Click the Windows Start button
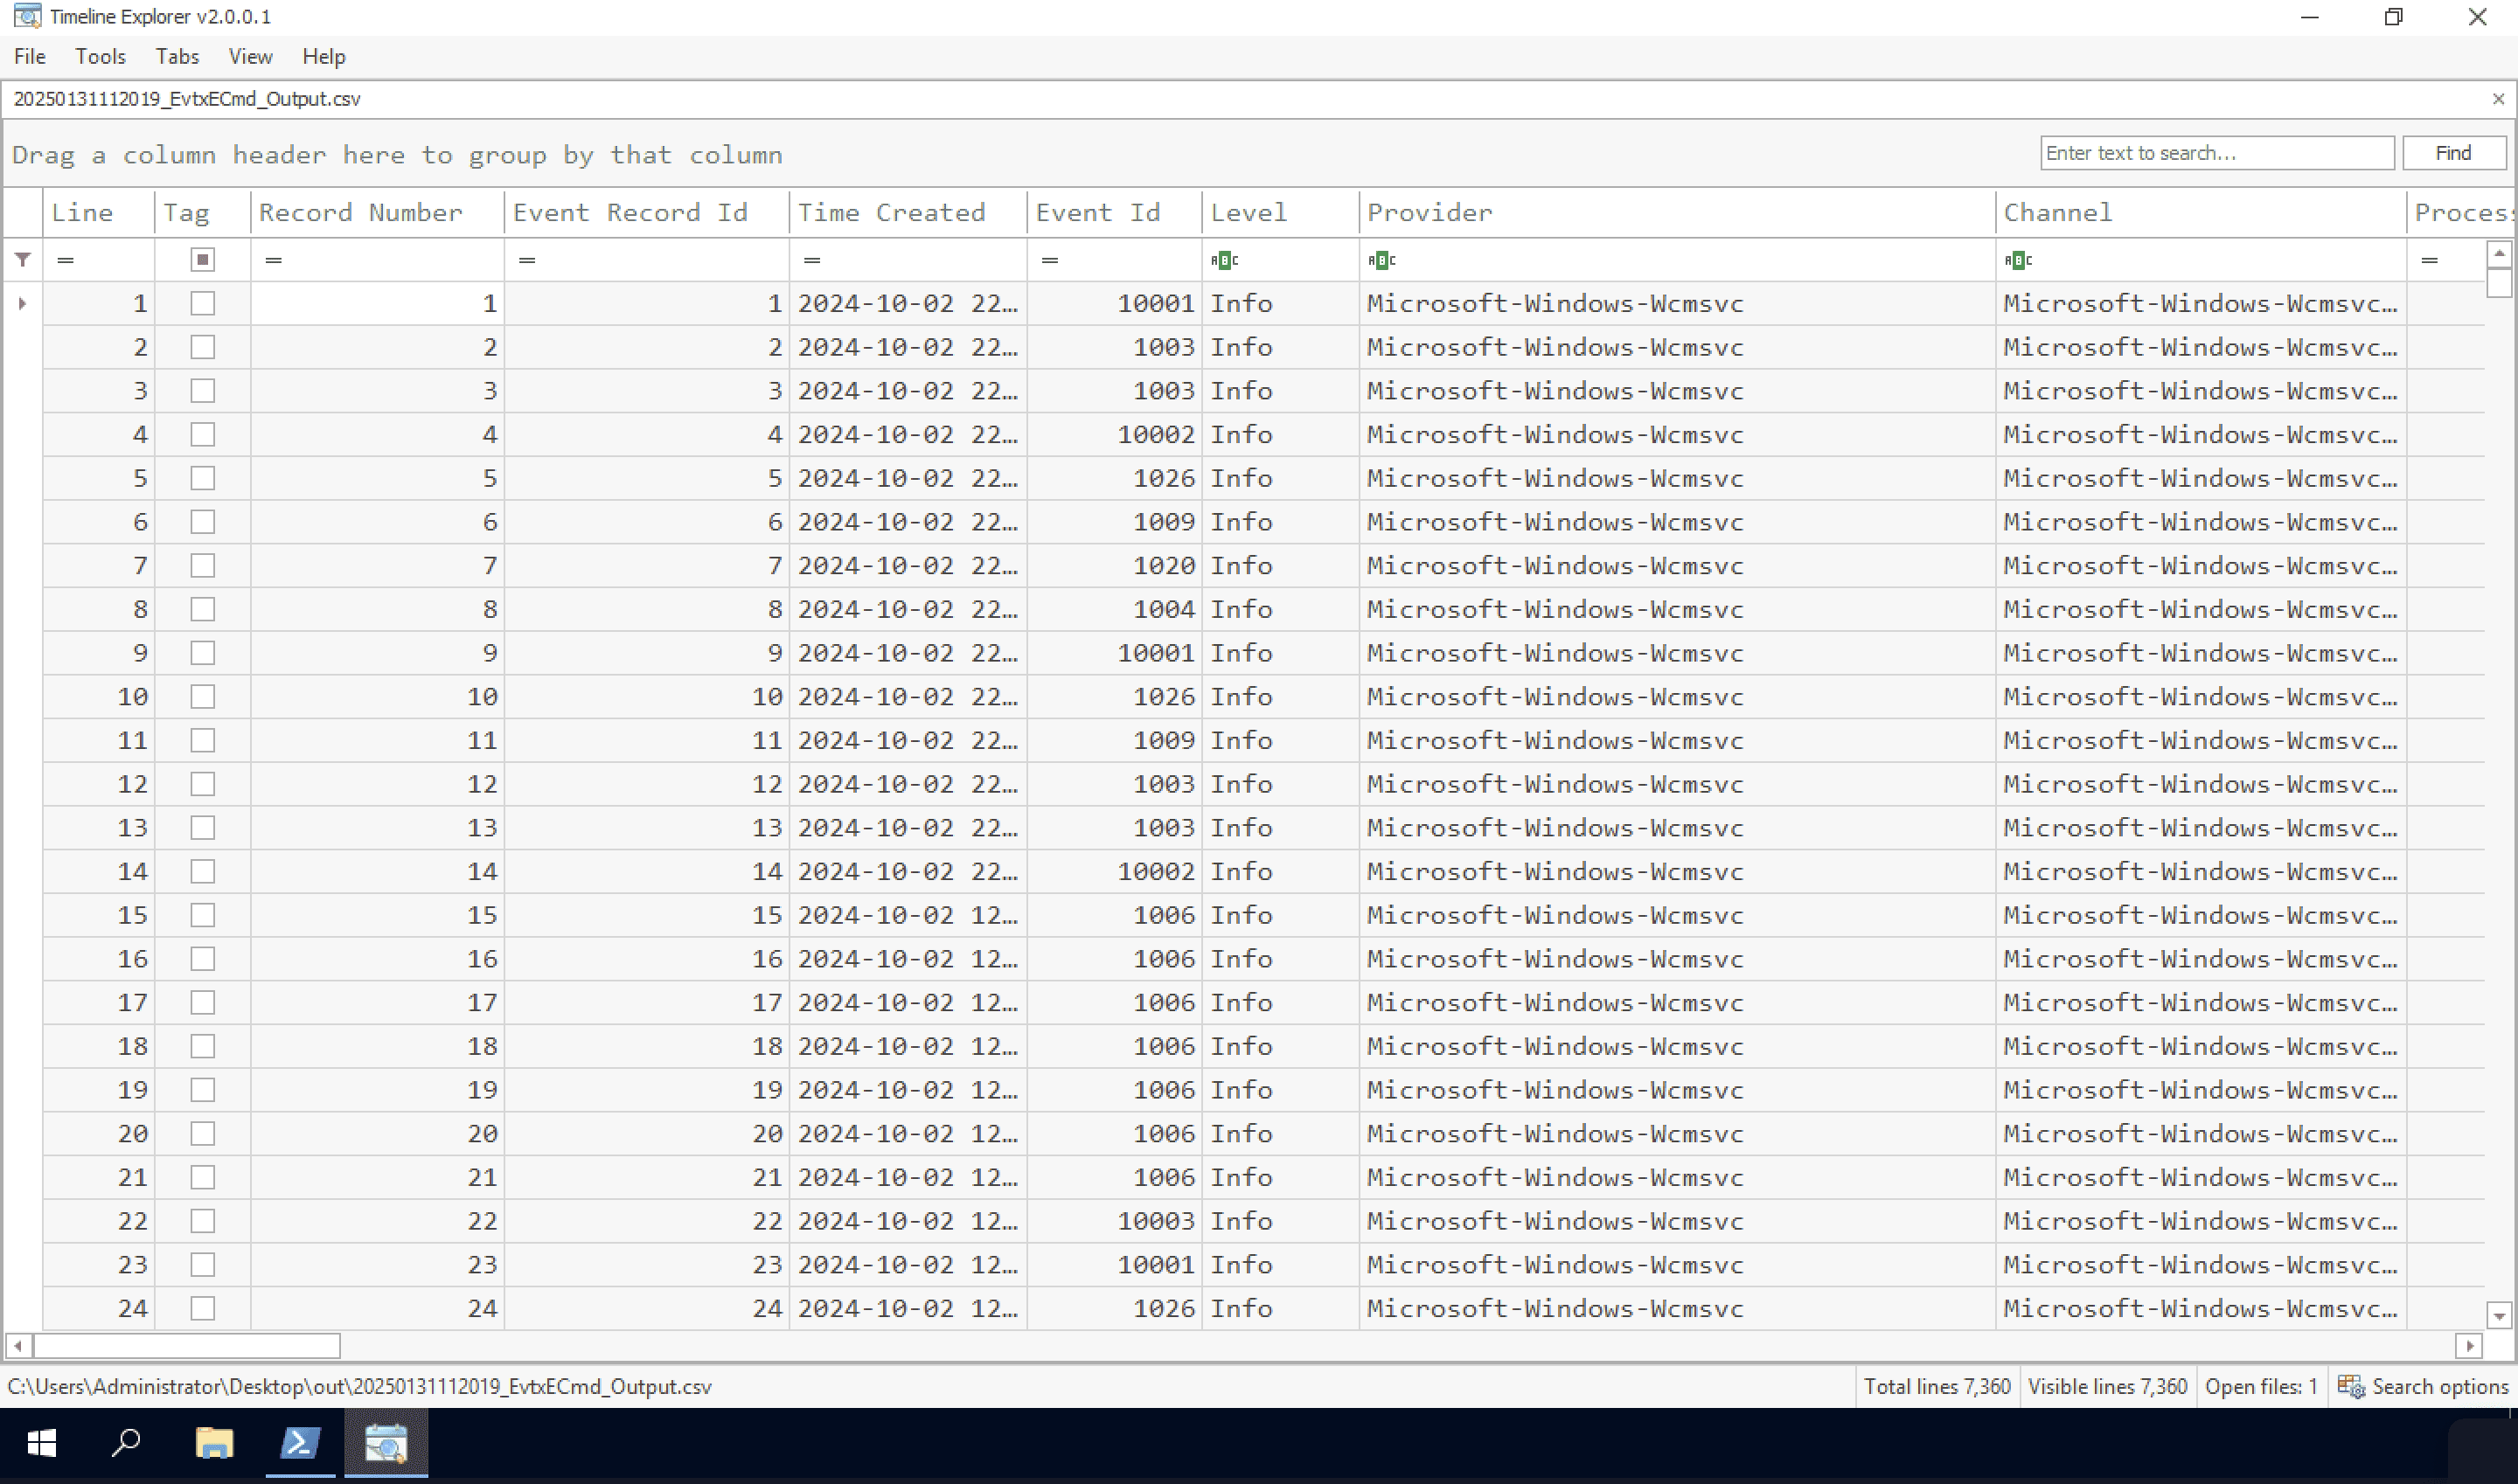The image size is (2518, 1484). tap(41, 1442)
